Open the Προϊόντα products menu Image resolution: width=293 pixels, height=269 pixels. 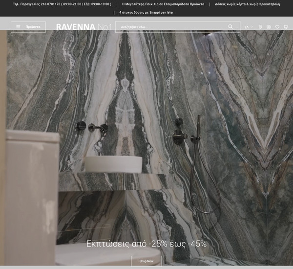click(28, 27)
